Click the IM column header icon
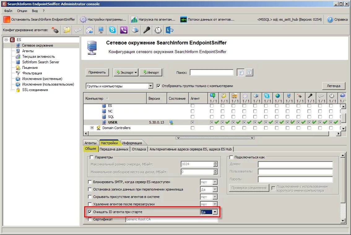 213,96
